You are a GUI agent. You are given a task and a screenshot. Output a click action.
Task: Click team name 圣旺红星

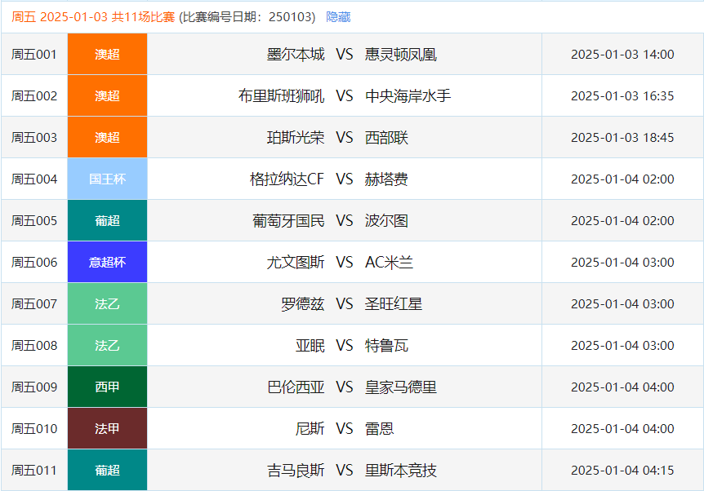click(394, 304)
